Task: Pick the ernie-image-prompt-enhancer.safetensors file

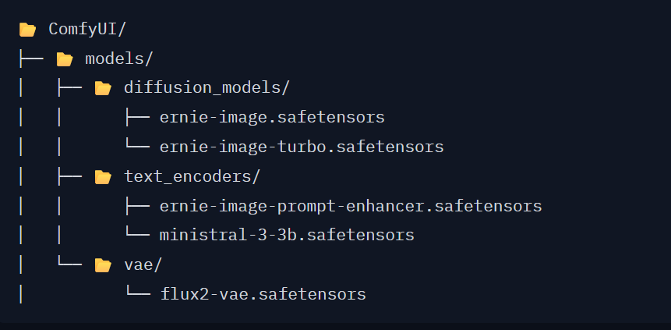Action: (x=351, y=206)
